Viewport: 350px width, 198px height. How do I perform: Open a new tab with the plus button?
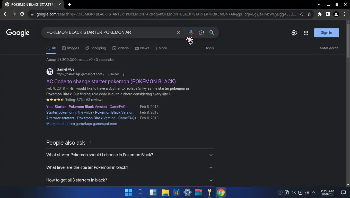click(69, 4)
